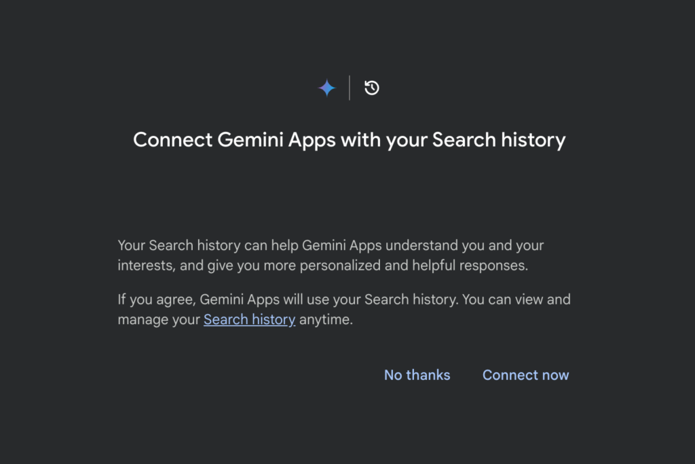Viewport: 695px width, 464px height.
Task: Click the paragraph starting with 'If you agree'
Action: click(344, 310)
